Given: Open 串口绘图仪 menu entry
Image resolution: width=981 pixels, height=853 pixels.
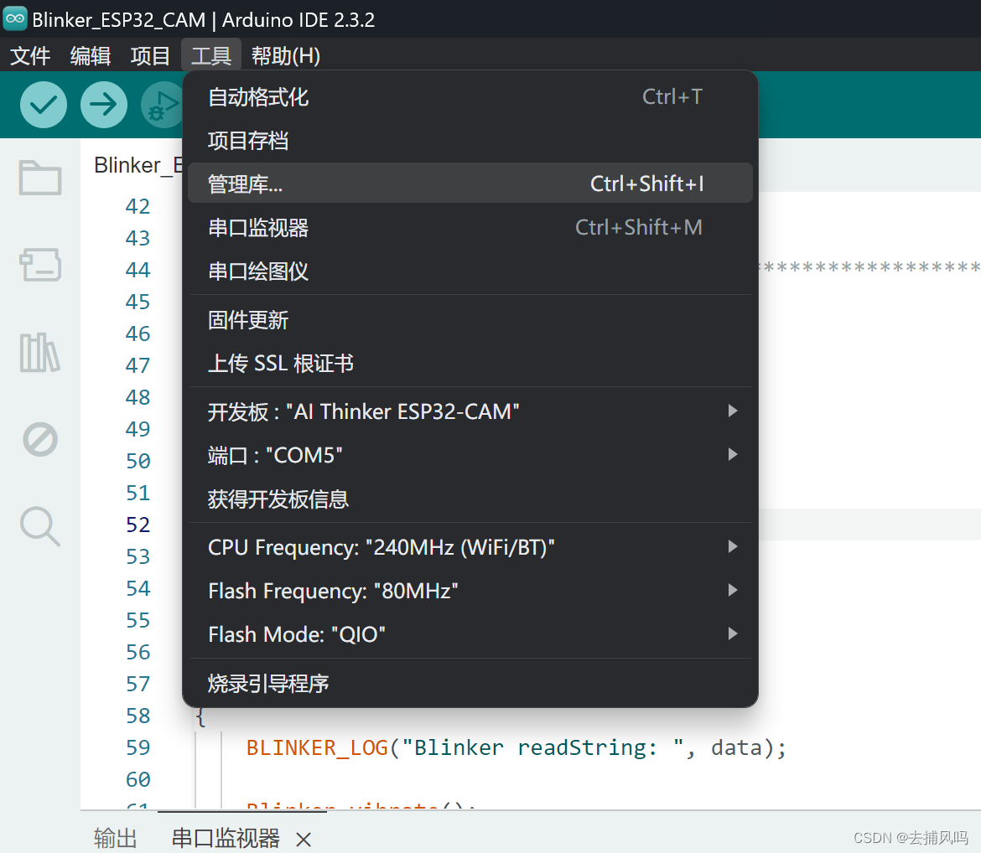Looking at the screenshot, I should pyautogui.click(x=470, y=271).
